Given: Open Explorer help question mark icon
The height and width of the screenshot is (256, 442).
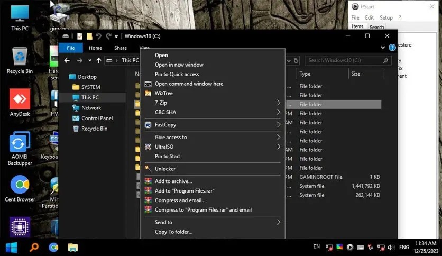Looking at the screenshot, I should 392,48.
